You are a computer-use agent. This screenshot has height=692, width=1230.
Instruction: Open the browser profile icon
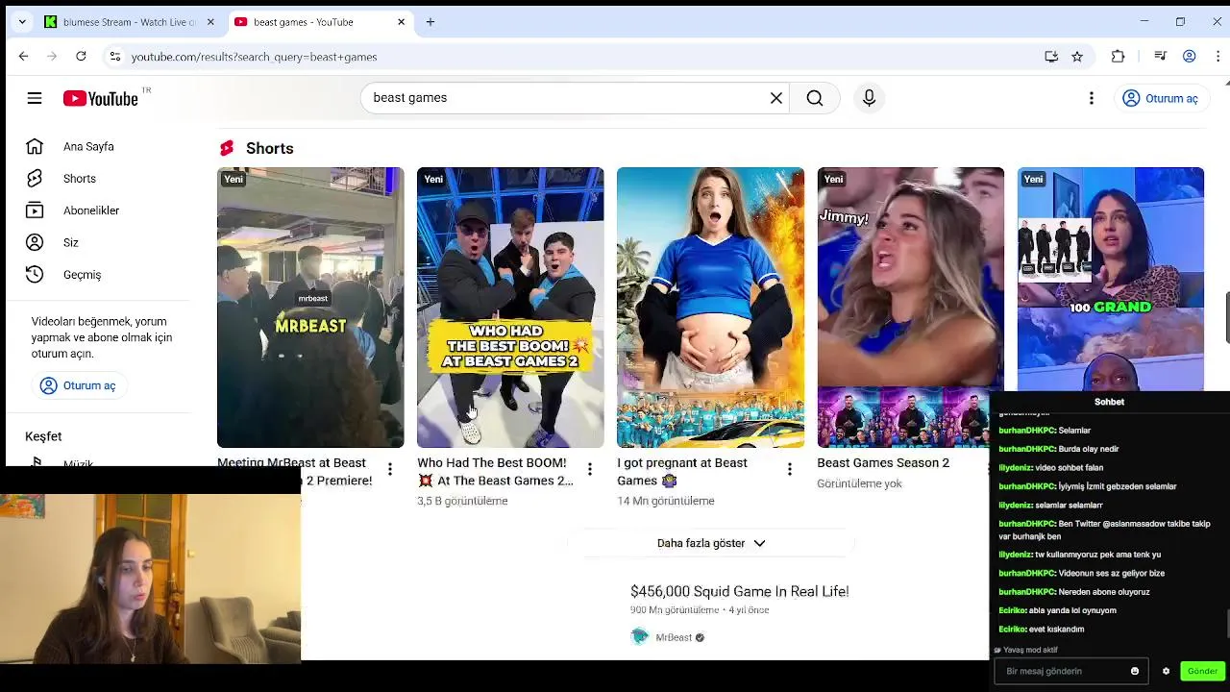pos(1189,57)
